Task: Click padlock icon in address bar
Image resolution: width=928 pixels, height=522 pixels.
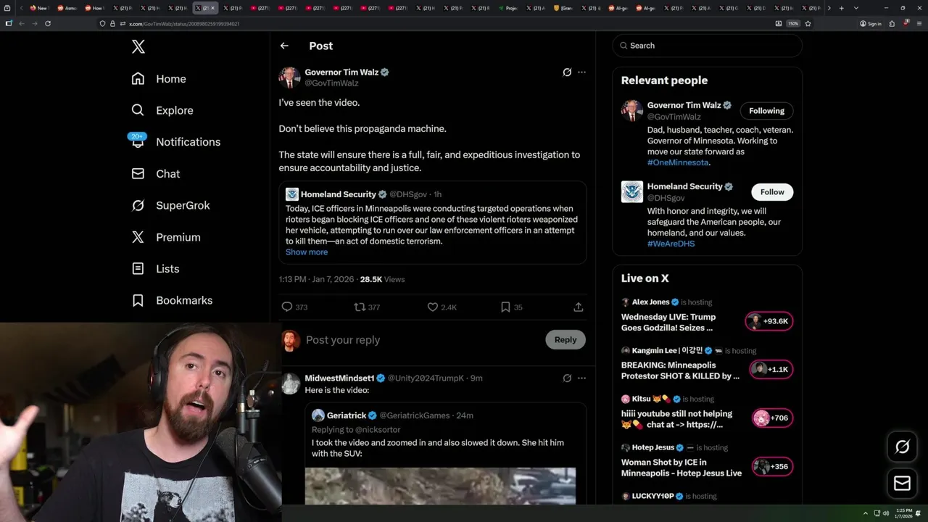Action: pyautogui.click(x=112, y=23)
